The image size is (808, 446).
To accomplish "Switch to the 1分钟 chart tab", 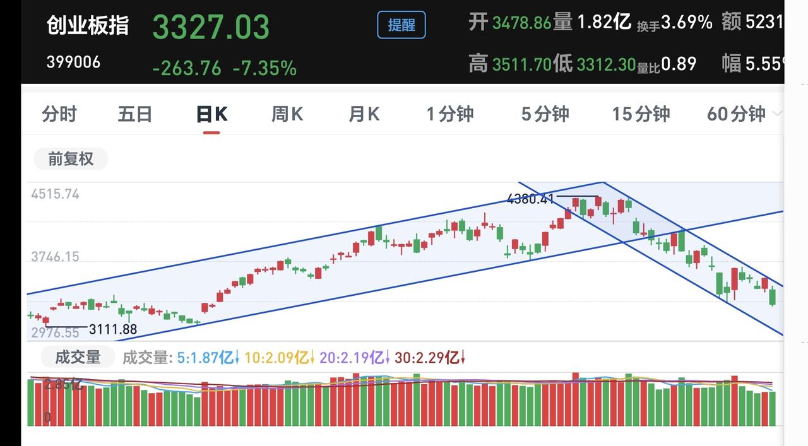I will tap(449, 114).
